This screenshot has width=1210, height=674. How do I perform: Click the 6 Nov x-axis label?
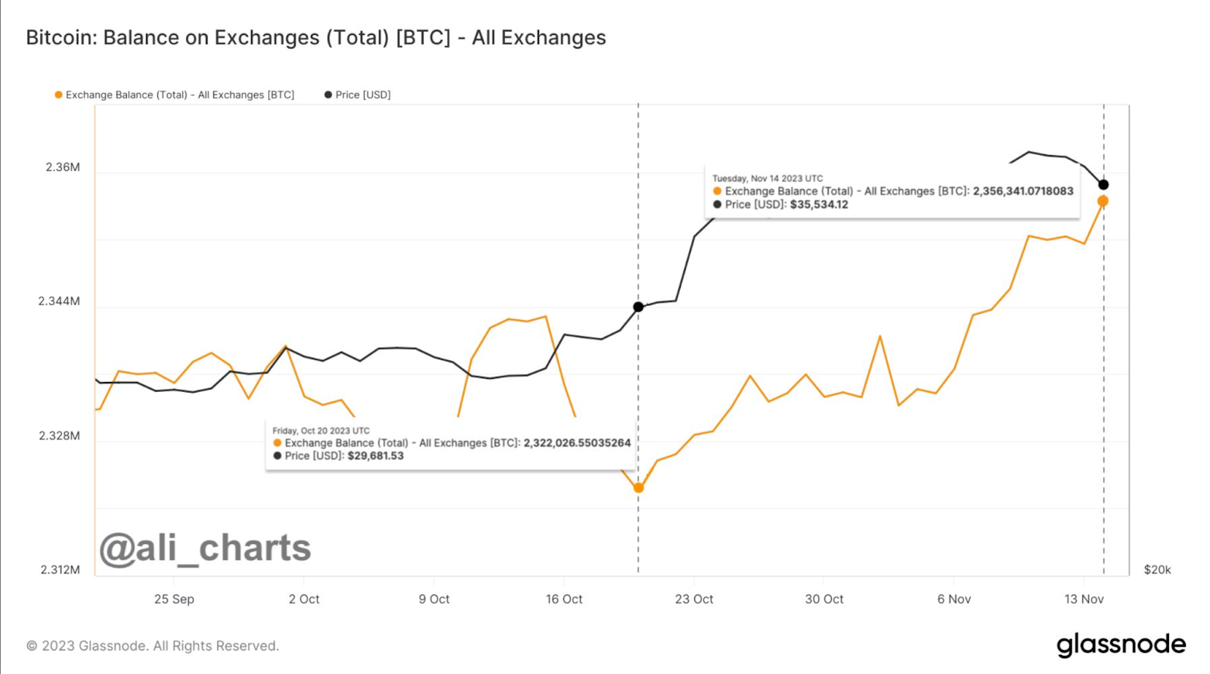click(x=954, y=599)
